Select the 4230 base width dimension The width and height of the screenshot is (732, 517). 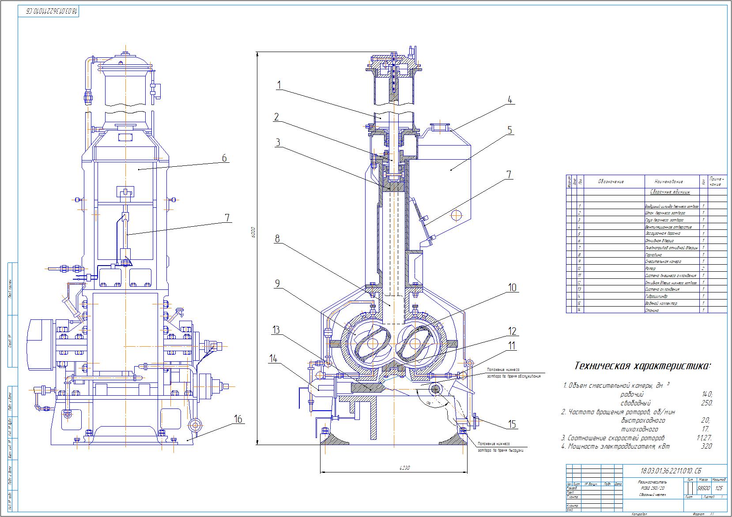(406, 468)
